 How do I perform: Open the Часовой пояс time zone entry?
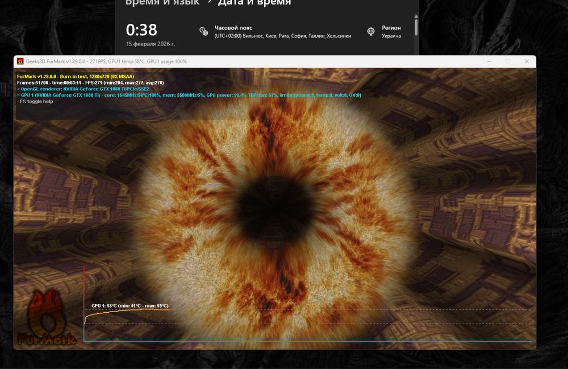click(275, 31)
